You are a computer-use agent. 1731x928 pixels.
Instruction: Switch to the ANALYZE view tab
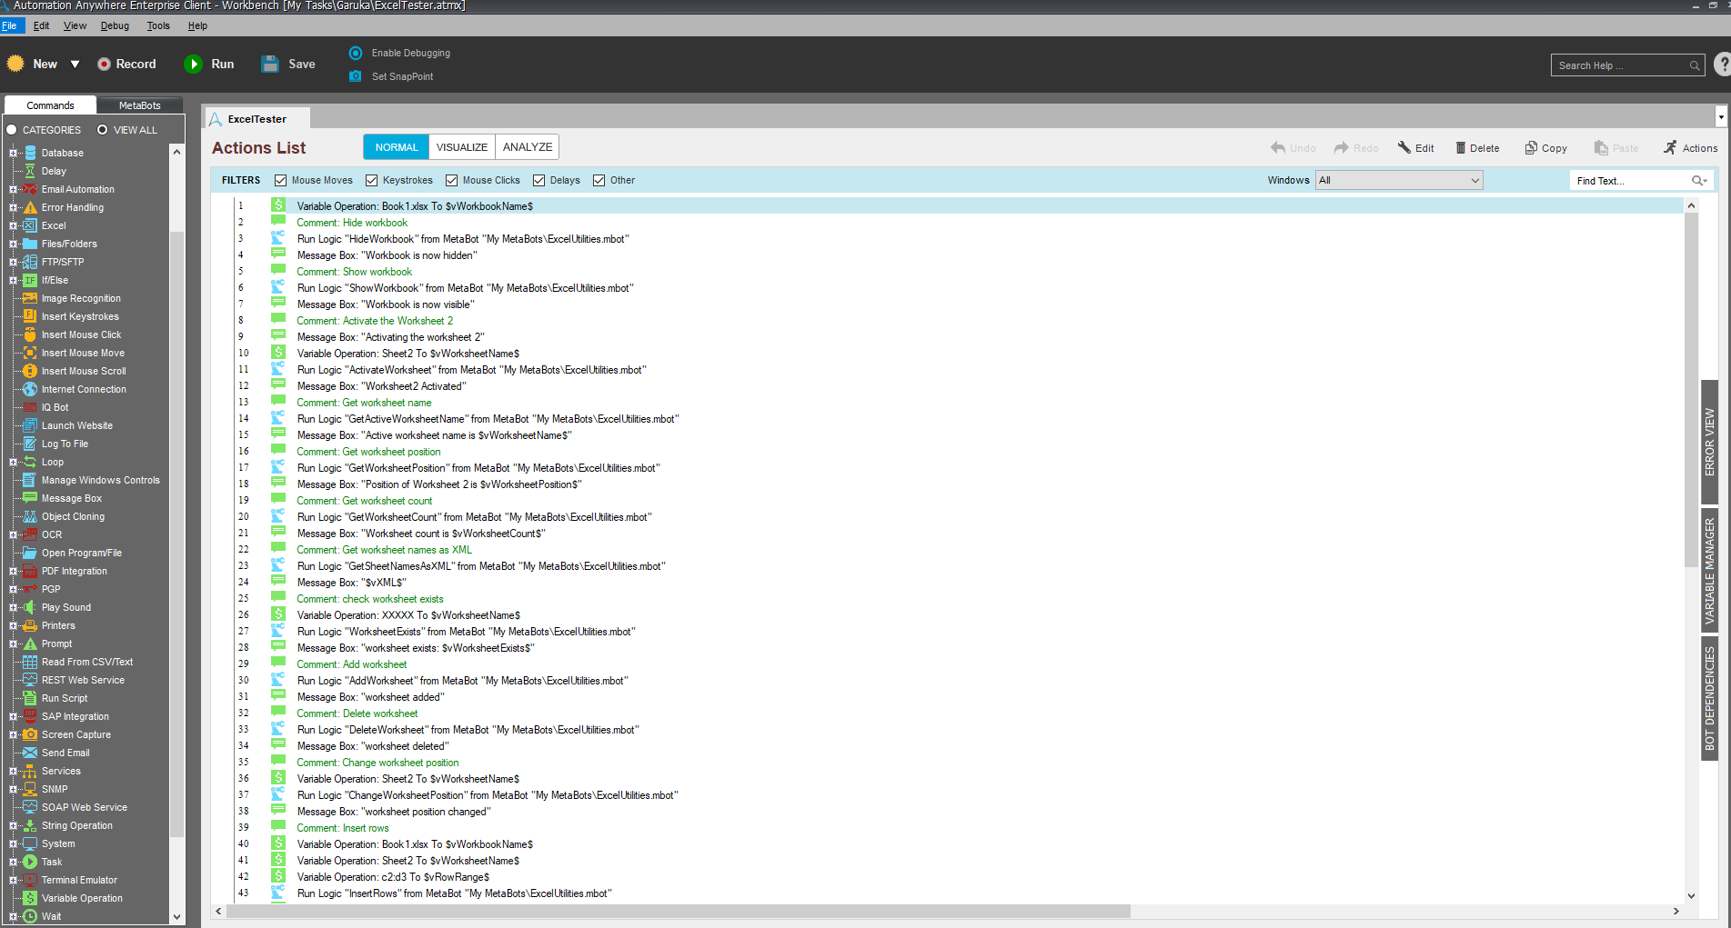[x=528, y=147]
